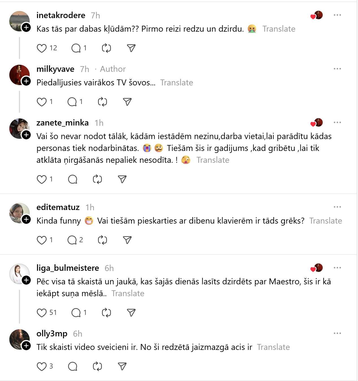The image size is (358, 381).
Task: Open liga_bulmeistere's profile via username
Action: (x=68, y=268)
